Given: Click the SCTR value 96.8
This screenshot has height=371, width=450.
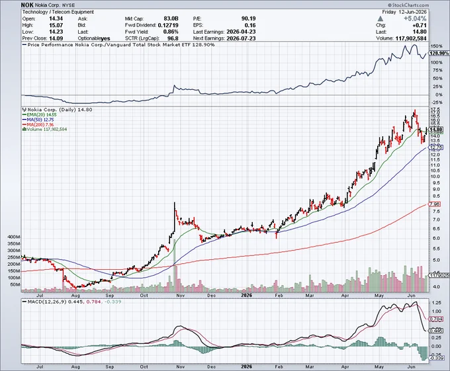Looking at the screenshot, I should 173,38.
